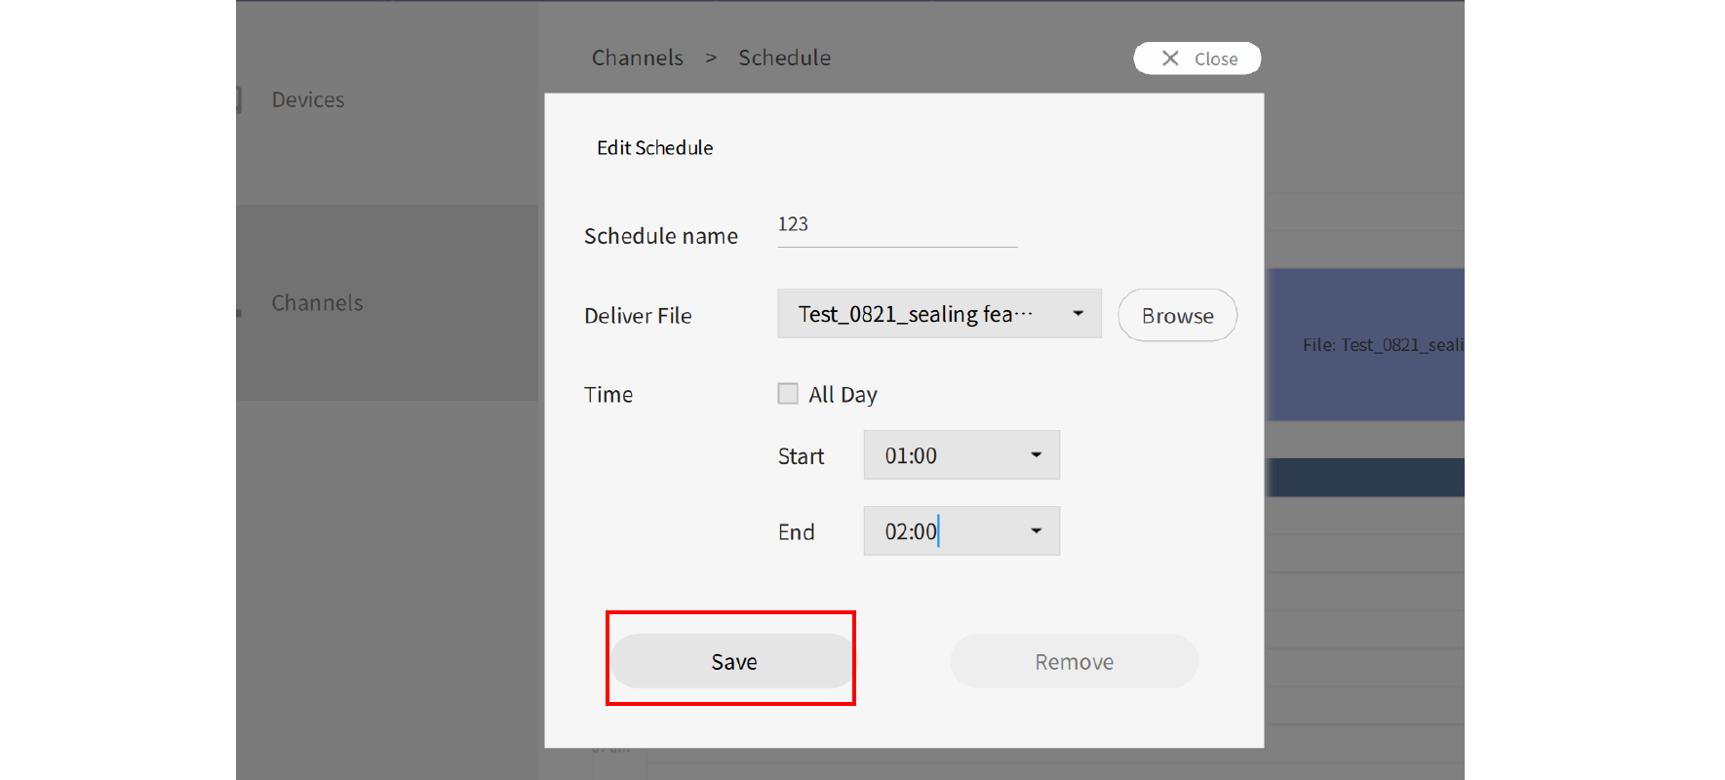This screenshot has height=780, width=1725.
Task: Open Devices in the left sidebar
Action: 308,100
